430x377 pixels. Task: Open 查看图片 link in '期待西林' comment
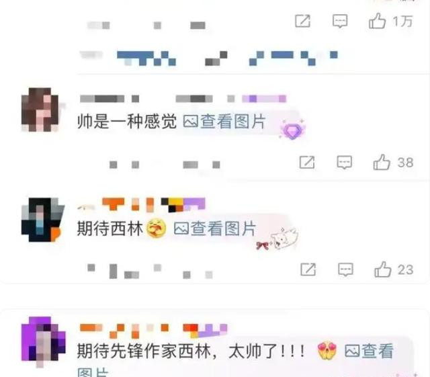click(x=215, y=228)
